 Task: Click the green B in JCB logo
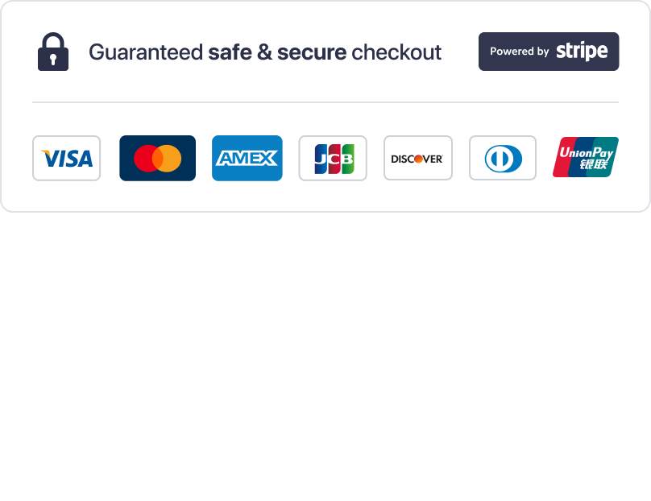[x=347, y=159]
